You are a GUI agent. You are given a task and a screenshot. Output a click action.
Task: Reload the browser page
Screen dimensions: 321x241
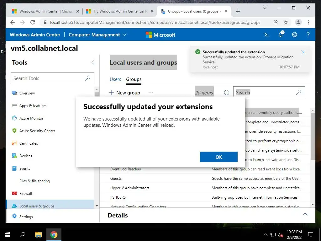tap(33, 22)
